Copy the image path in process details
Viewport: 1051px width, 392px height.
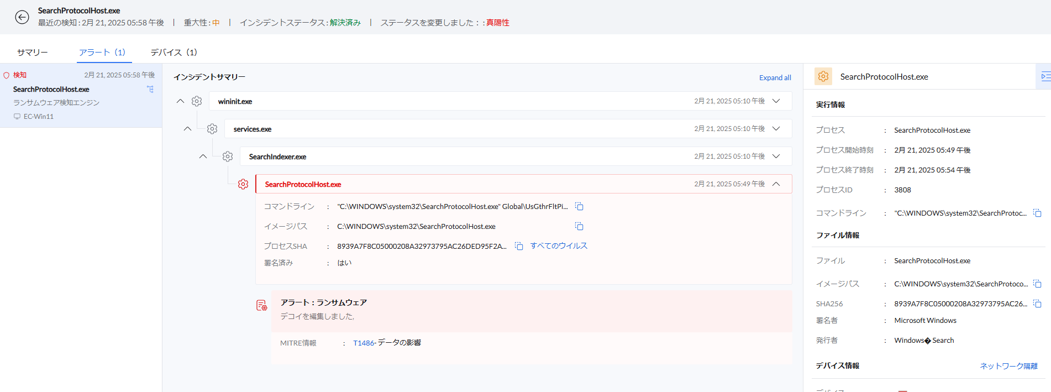[579, 226]
